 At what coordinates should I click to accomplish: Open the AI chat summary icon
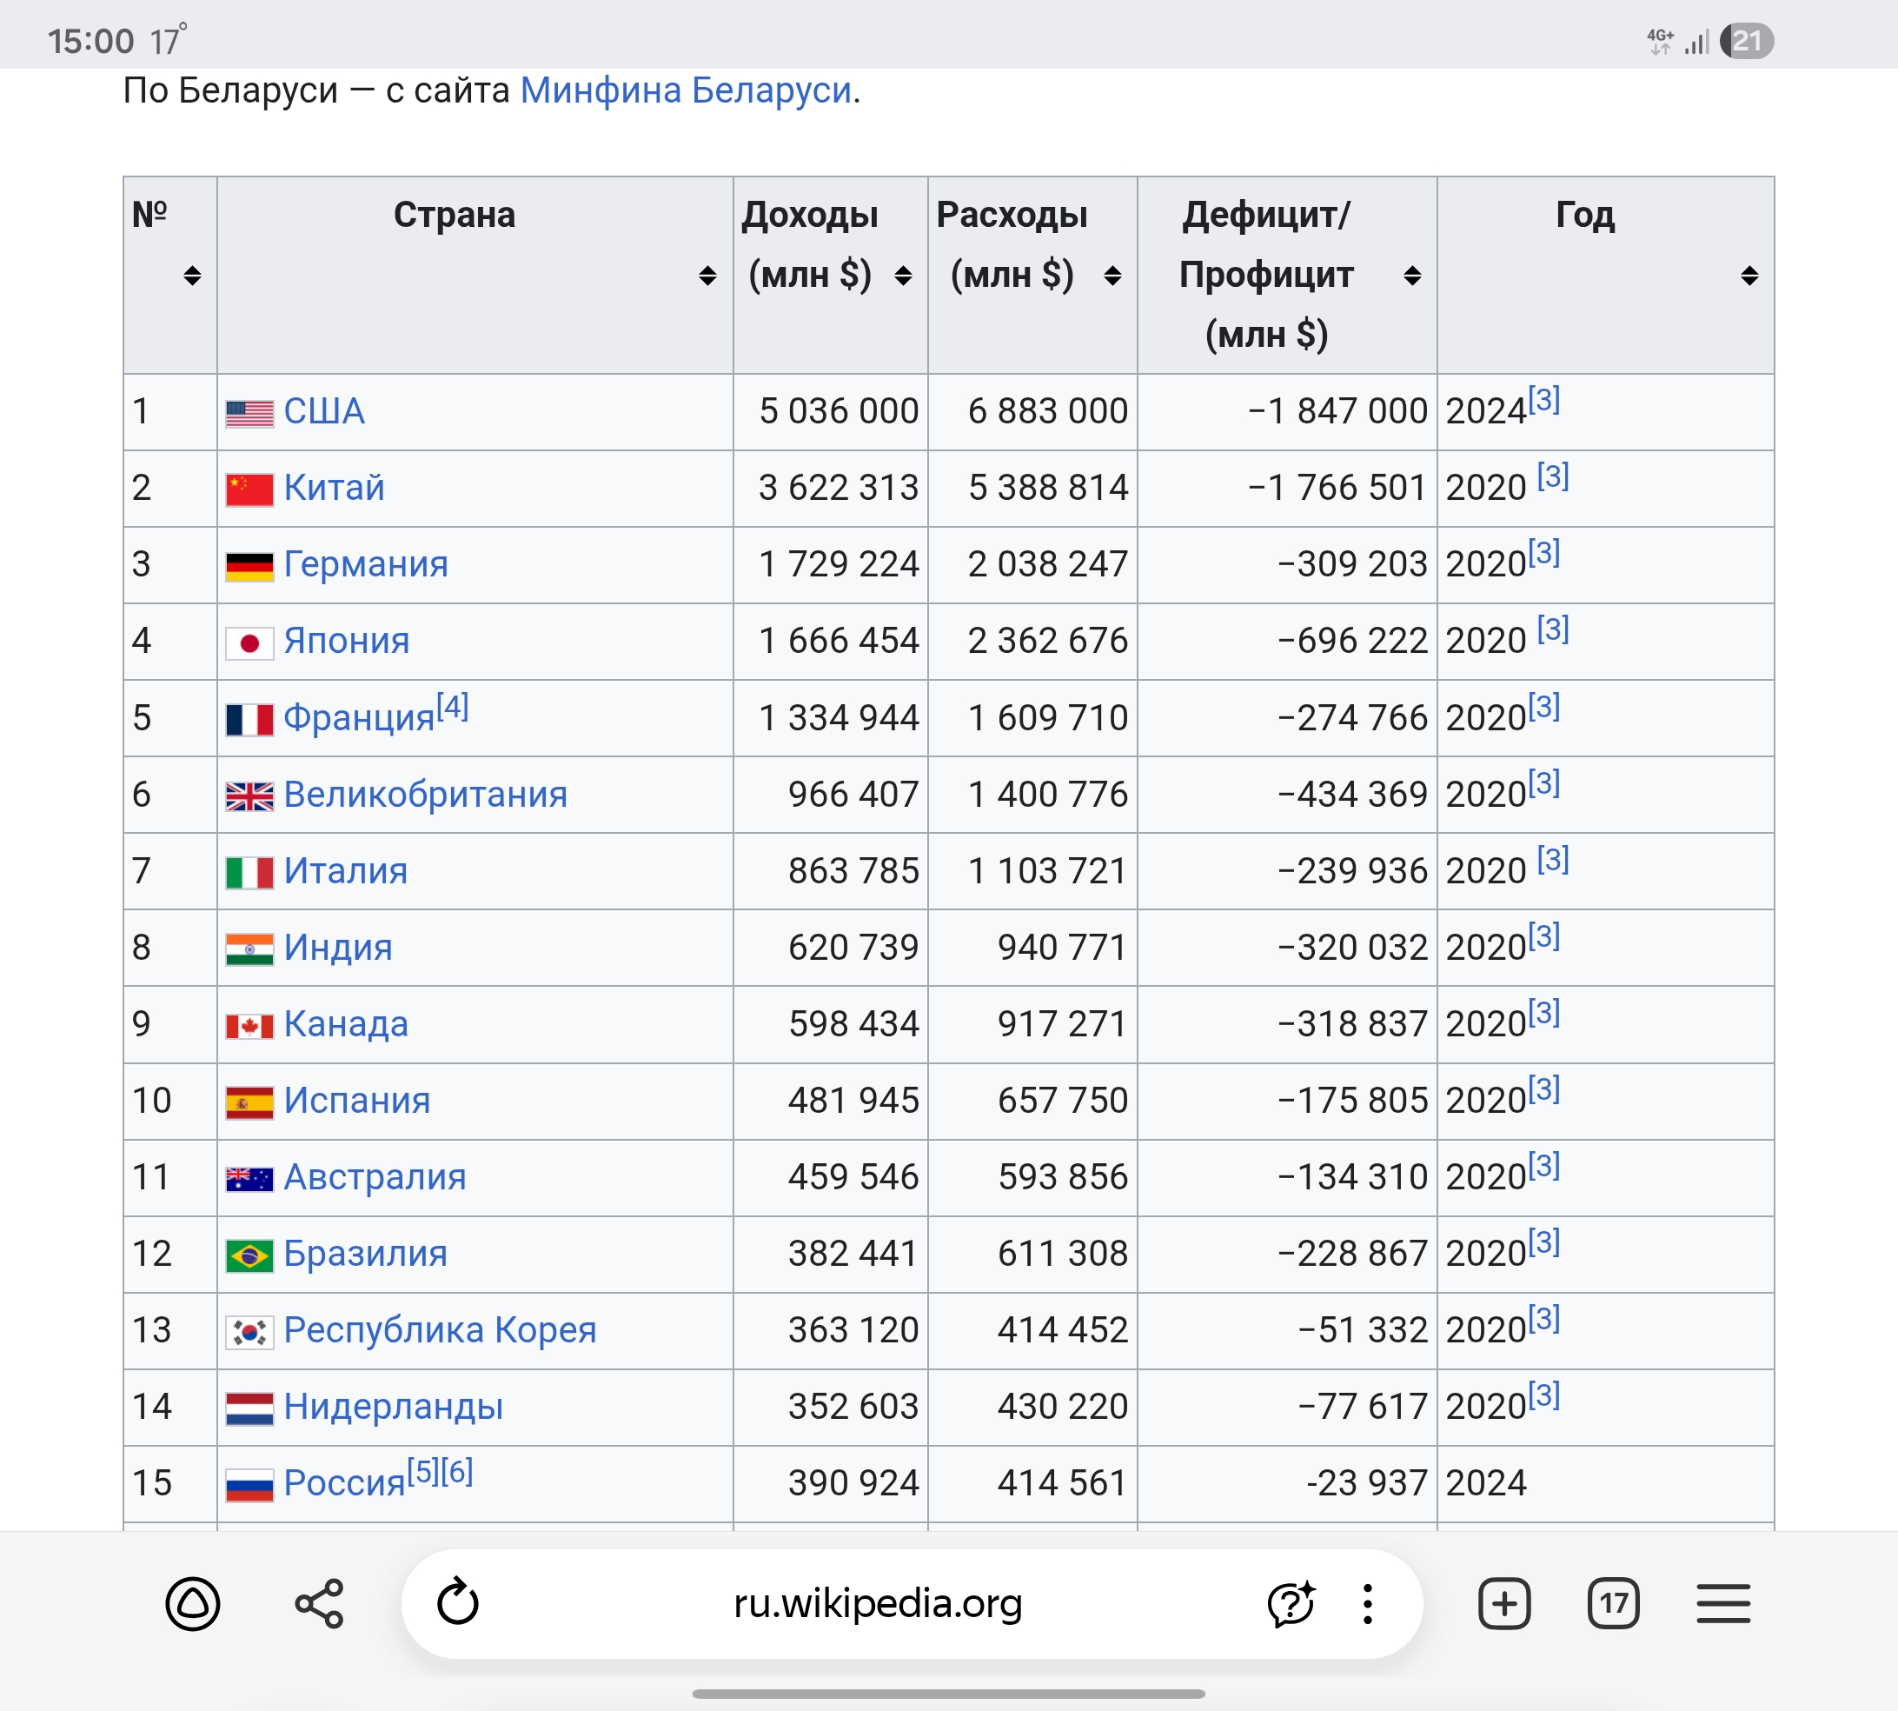[x=1291, y=1603]
